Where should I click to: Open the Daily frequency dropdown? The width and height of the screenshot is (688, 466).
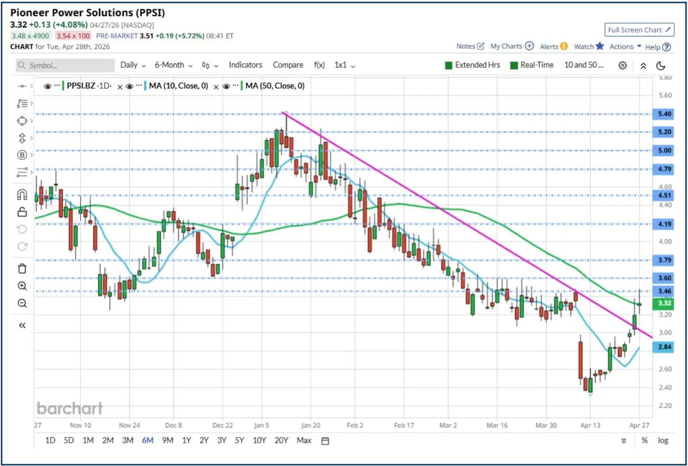click(x=133, y=65)
